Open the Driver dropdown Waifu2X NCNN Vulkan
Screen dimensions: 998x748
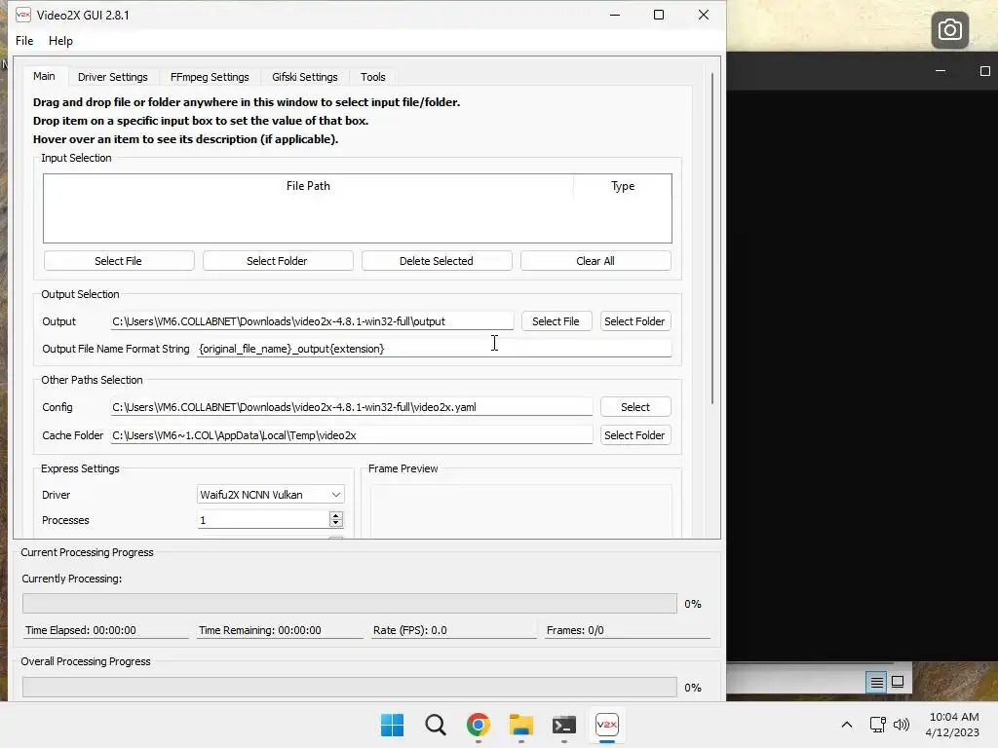pos(271,494)
